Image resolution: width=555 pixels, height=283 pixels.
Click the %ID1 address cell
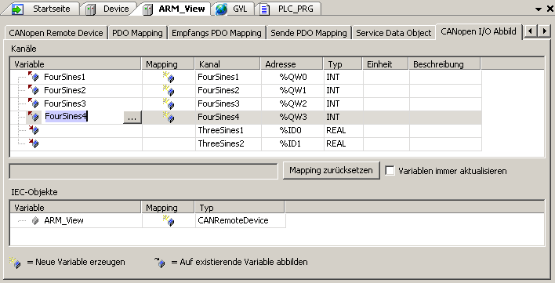click(292, 143)
